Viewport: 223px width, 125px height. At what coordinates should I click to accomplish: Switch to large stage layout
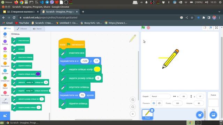click(210, 28)
